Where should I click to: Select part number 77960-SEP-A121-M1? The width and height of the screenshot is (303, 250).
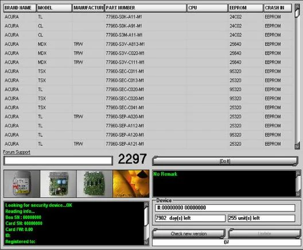click(x=125, y=144)
